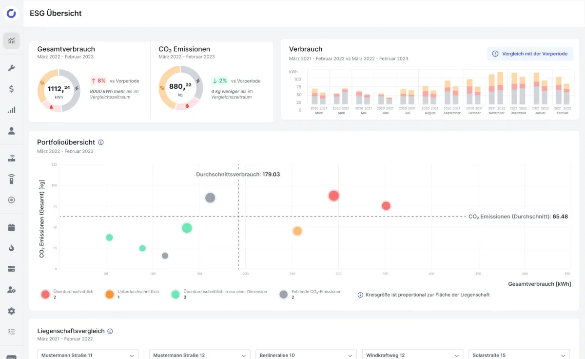Click the app logo in top-left
Image resolution: width=585 pixels, height=359 pixels.
point(11,13)
